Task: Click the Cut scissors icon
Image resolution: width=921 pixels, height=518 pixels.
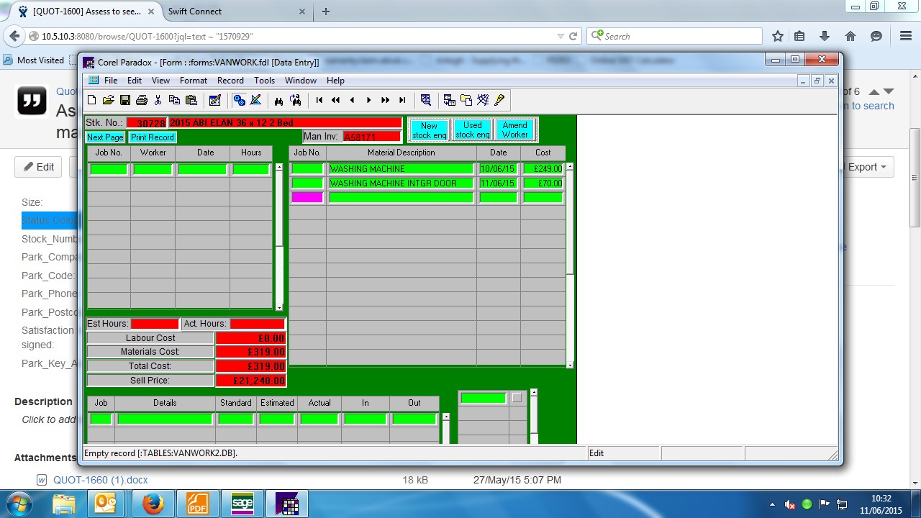Action: 158,100
